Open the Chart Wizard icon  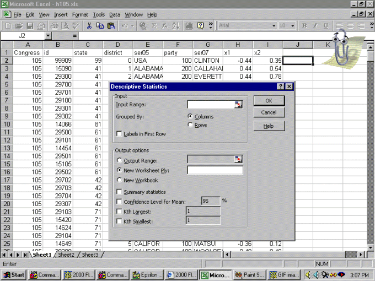point(189,25)
